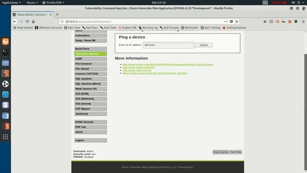Image resolution: width=307 pixels, height=173 pixels.
Task: Reload the current page
Action: [x=27, y=22]
